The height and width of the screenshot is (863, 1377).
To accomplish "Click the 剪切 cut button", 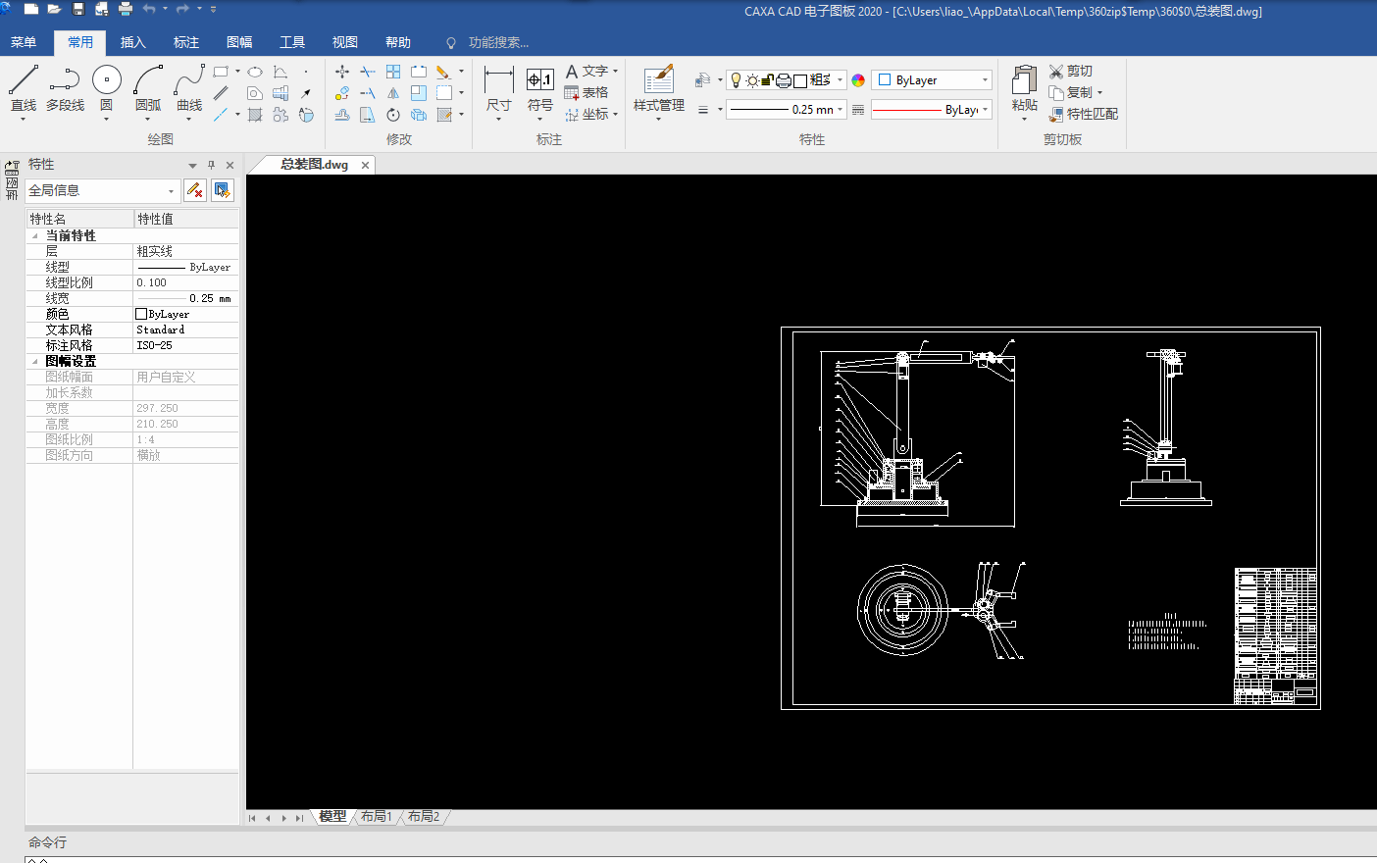I will coord(1070,71).
